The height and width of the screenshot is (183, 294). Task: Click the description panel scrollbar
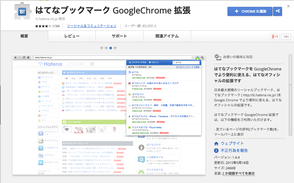(290, 95)
